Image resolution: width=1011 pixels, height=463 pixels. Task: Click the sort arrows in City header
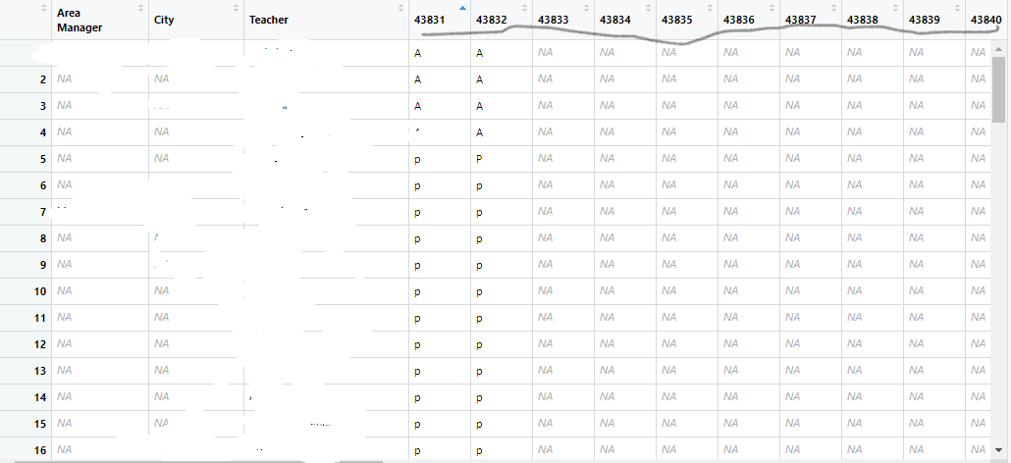point(236,8)
